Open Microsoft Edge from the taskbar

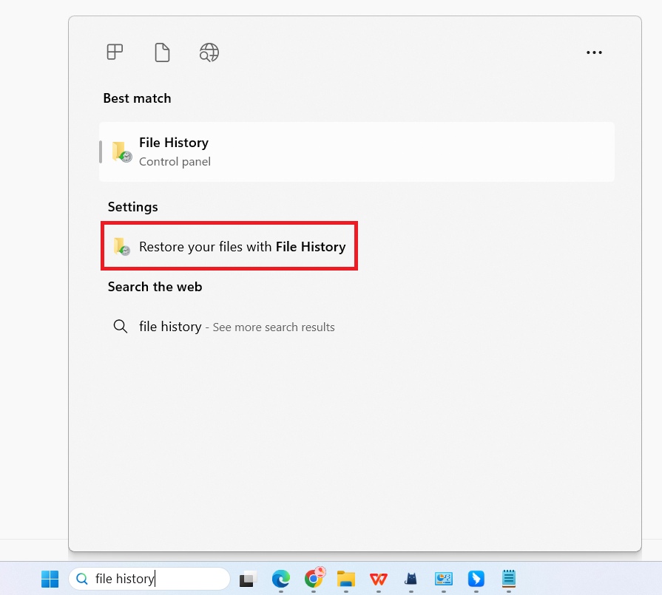click(280, 579)
